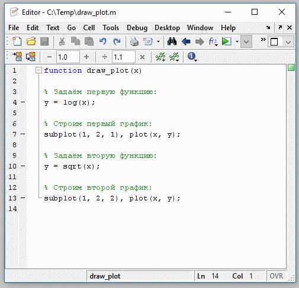Show hidden toolbar items with double chevron
Screen dimensions: 299x288
[x=263, y=40]
